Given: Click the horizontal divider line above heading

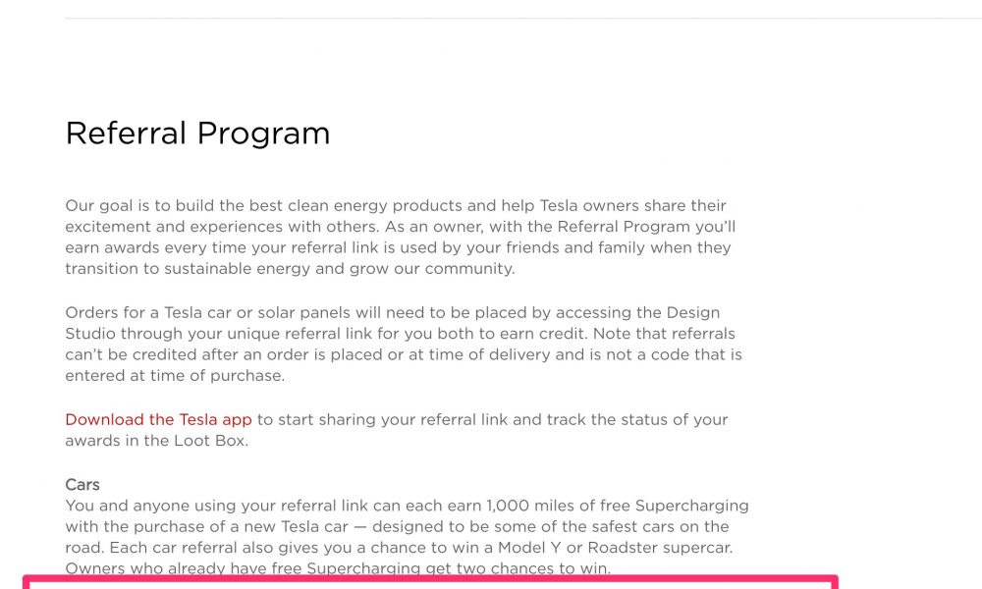Looking at the screenshot, I should [523, 18].
